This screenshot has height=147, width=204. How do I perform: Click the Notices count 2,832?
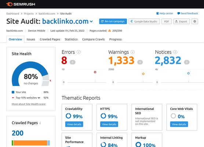point(168,61)
